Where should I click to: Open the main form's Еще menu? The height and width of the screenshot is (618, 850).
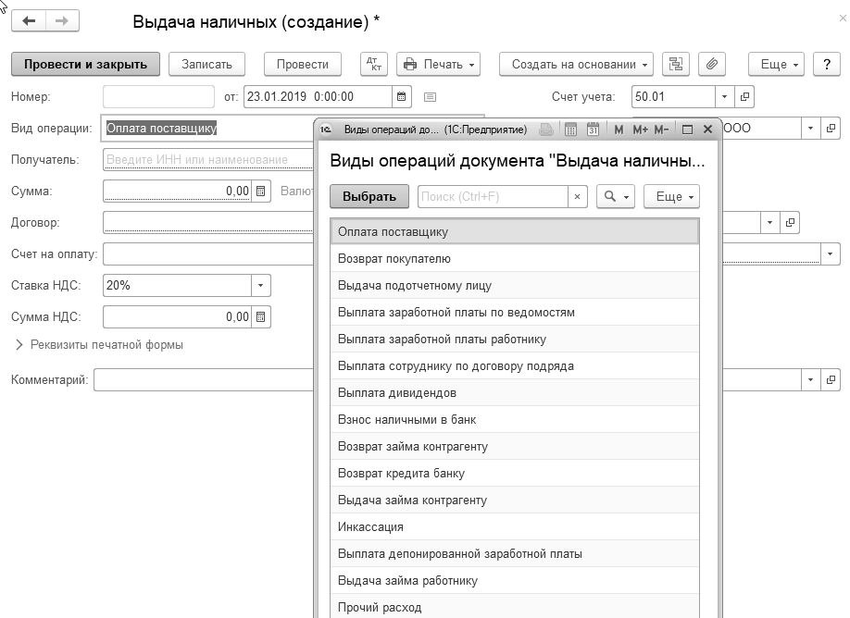[x=776, y=65]
